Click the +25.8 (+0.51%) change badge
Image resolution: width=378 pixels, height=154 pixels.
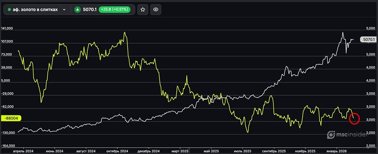[115, 10]
